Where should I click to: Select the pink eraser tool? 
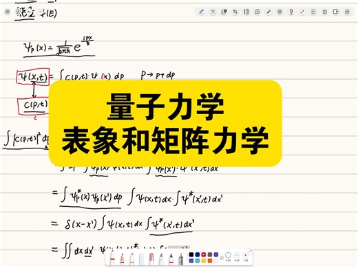(x=151, y=259)
